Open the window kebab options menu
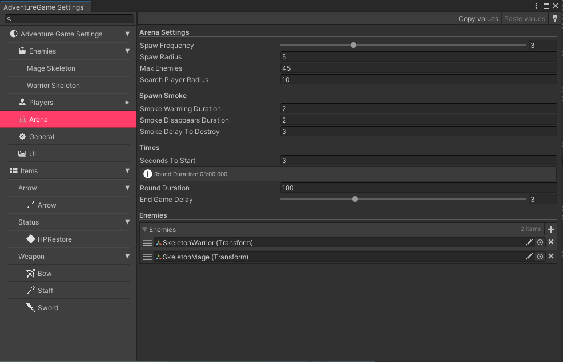Screen dimensions: 563x362 (536, 6)
